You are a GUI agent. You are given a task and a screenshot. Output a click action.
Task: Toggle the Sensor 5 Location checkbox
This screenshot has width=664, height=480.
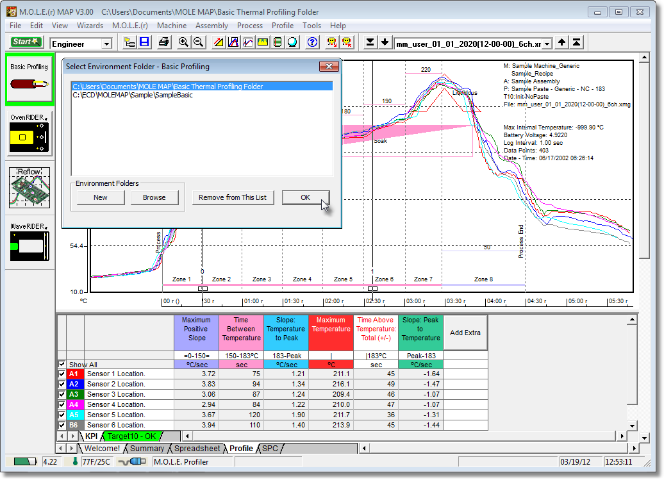pyautogui.click(x=62, y=415)
